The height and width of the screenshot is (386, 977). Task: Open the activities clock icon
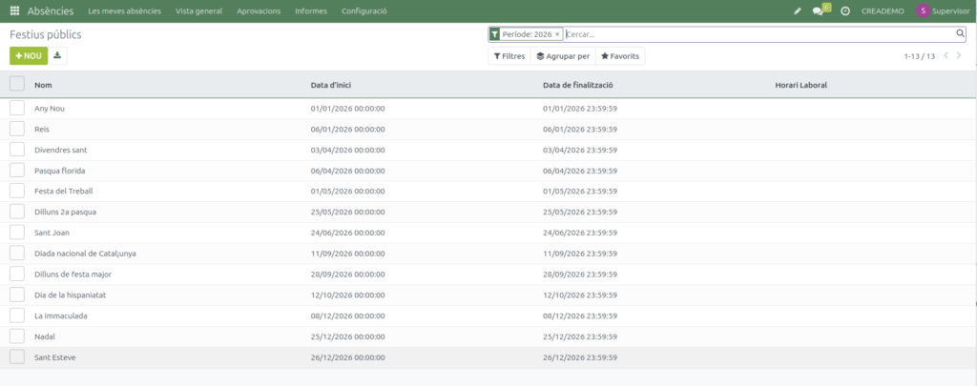[844, 11]
